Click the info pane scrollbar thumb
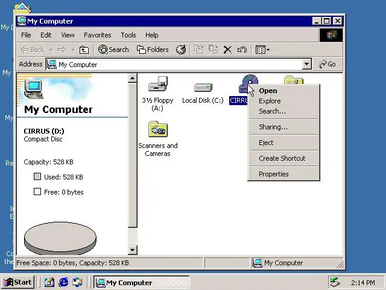The height and width of the screenshot is (290, 386). pyautogui.click(x=133, y=155)
